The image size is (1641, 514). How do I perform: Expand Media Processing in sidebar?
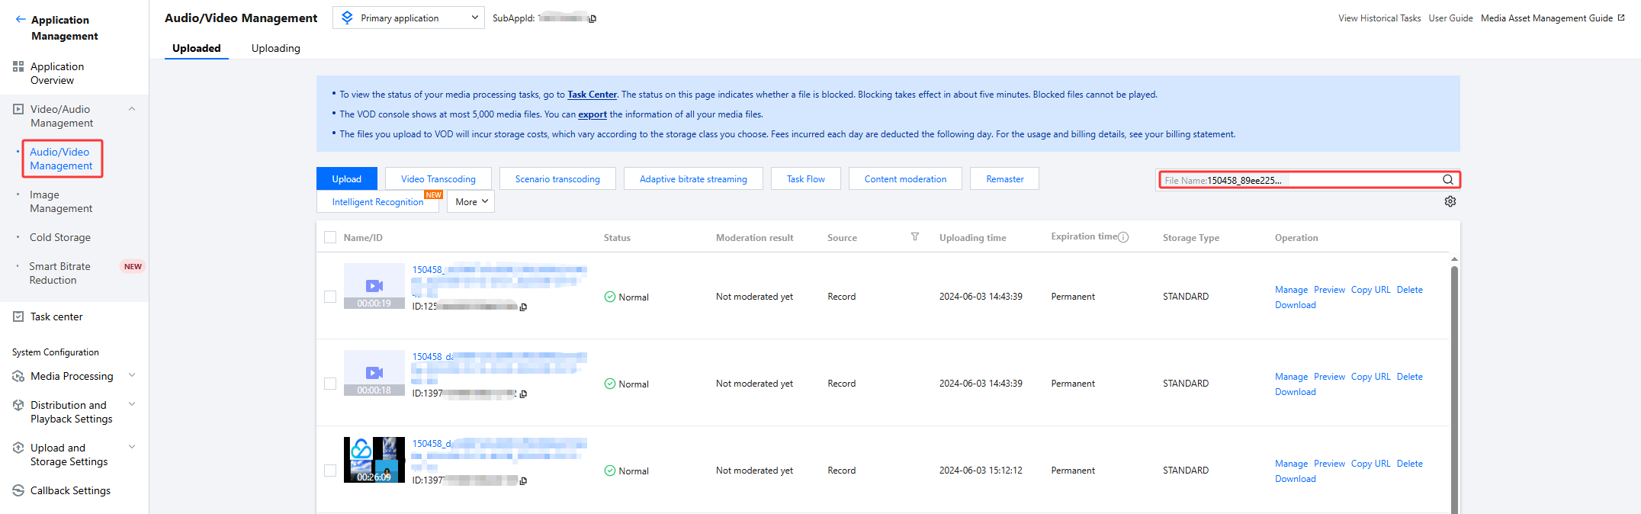pos(72,376)
